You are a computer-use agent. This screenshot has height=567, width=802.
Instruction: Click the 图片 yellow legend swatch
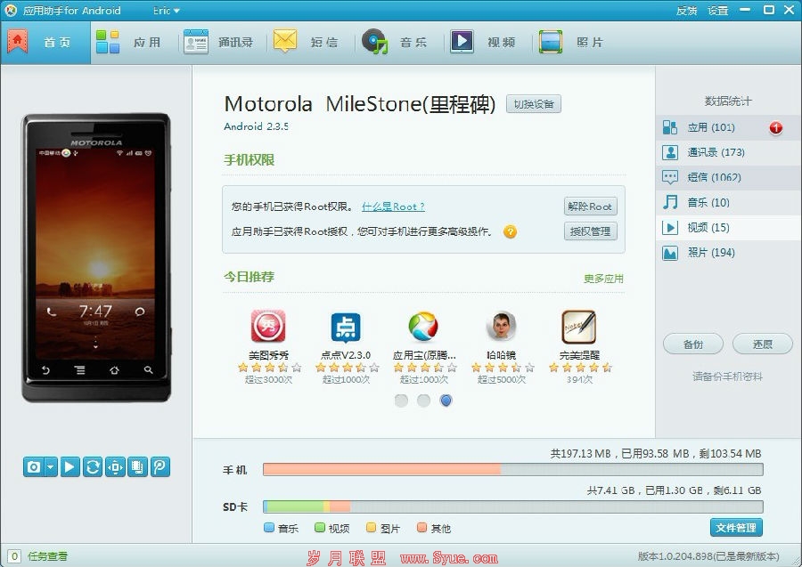coord(372,528)
